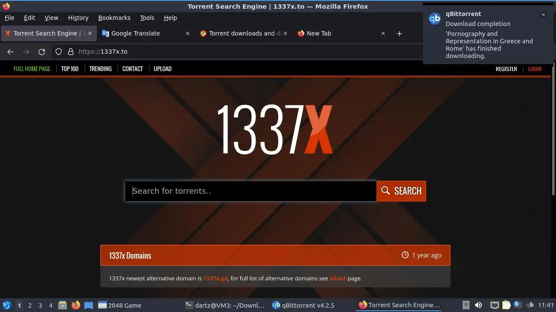This screenshot has height=312, width=556.
Task: Open the about page link
Action: point(338,279)
